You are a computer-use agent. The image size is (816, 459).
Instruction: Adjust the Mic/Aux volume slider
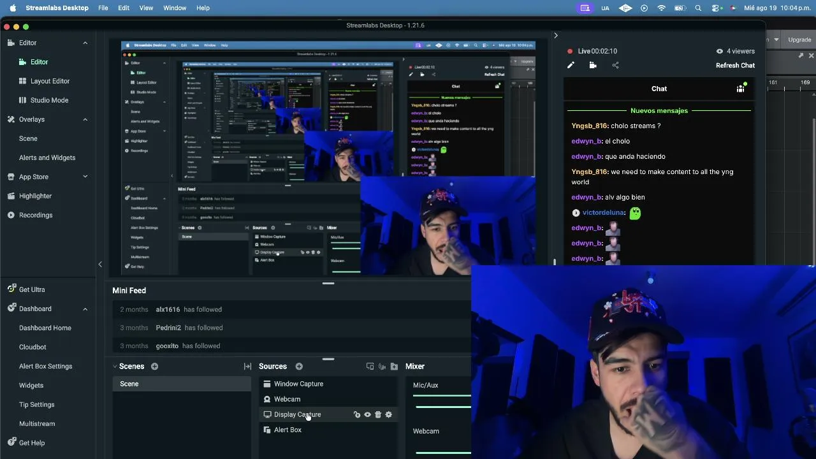click(442, 406)
